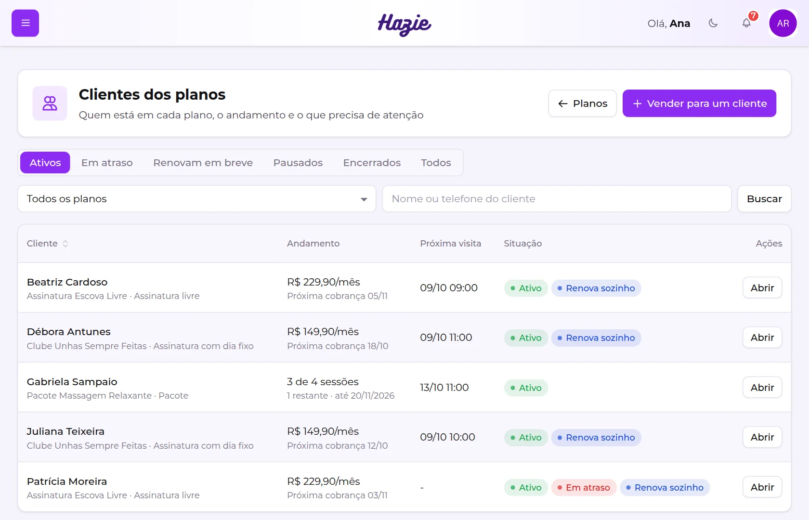The image size is (809, 520).
Task: Click the Andamento column header
Action: (313, 244)
